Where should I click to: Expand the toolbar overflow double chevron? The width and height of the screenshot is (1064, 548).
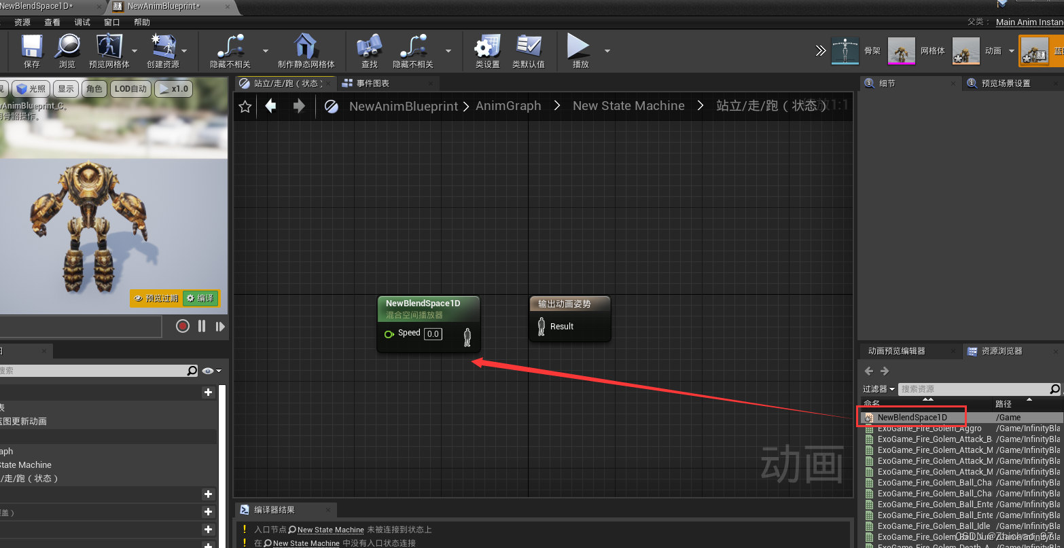[x=821, y=51]
